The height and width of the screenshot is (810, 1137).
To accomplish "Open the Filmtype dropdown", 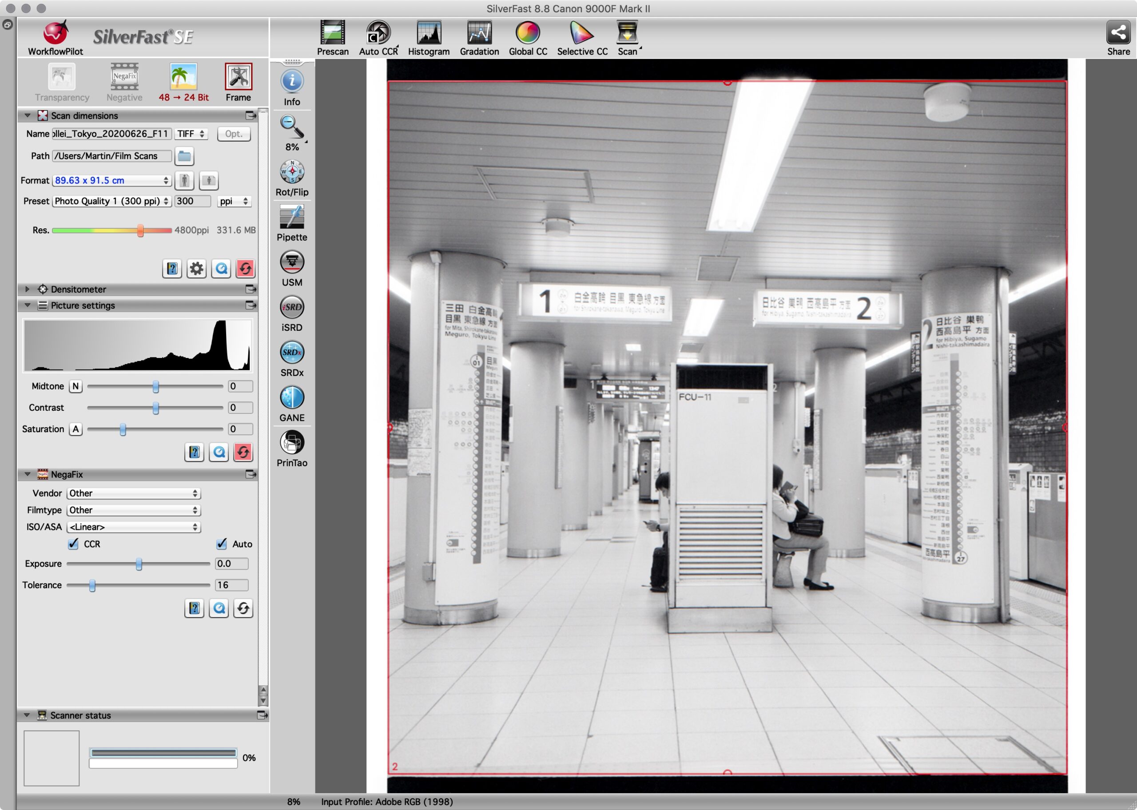I will click(x=133, y=510).
